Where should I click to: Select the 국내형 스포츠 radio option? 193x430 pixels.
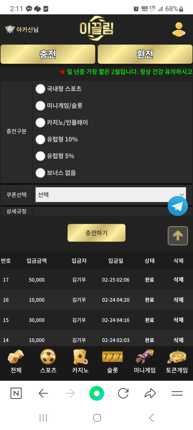40,89
